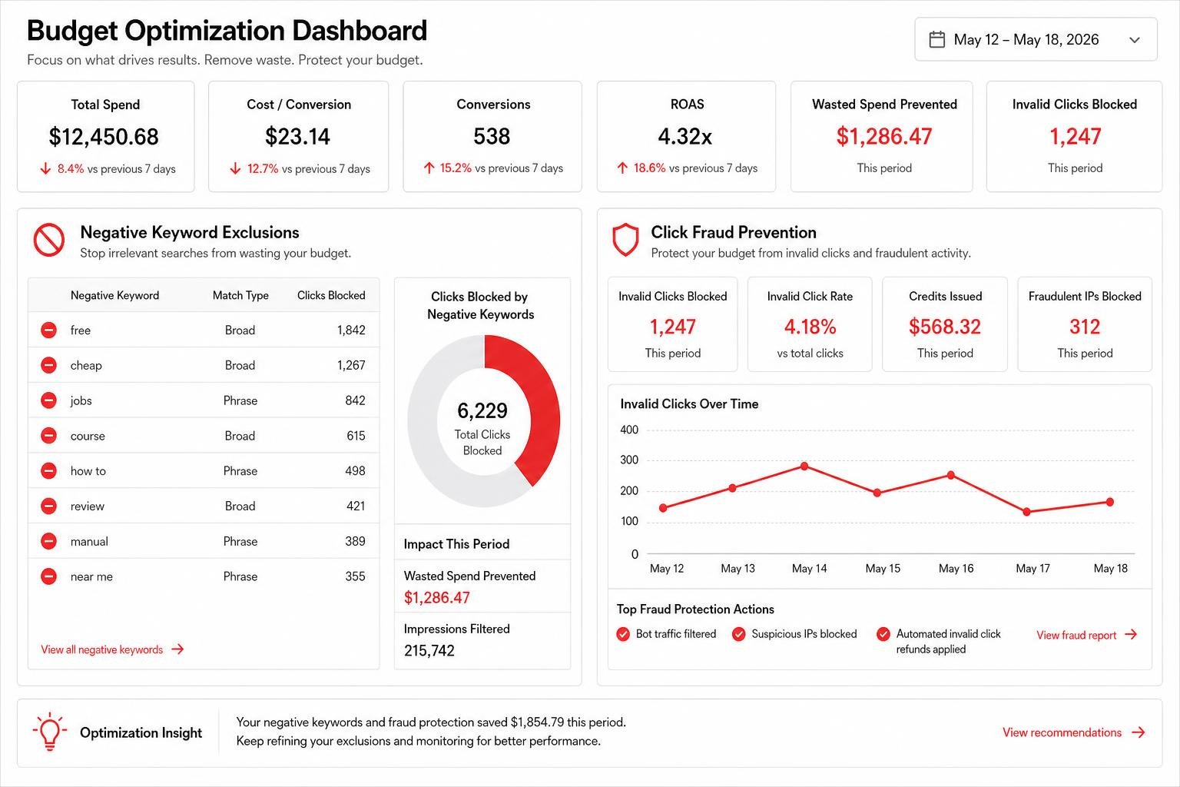Click the minus icon next to 'review'
The width and height of the screenshot is (1180, 787).
[48, 506]
